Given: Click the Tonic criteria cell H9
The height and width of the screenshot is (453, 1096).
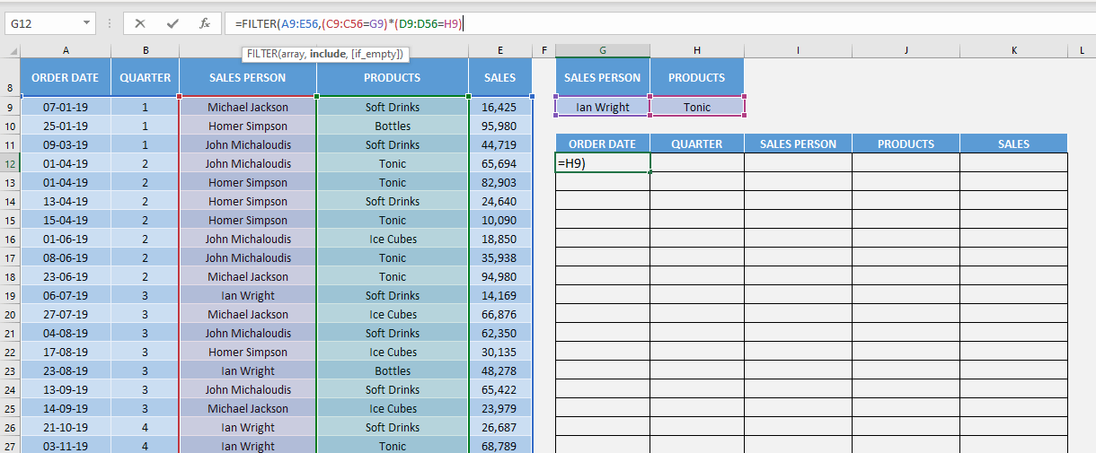Looking at the screenshot, I should (697, 107).
